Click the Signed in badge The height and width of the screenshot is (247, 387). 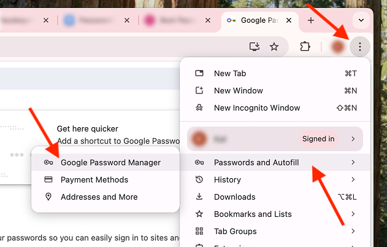point(318,139)
